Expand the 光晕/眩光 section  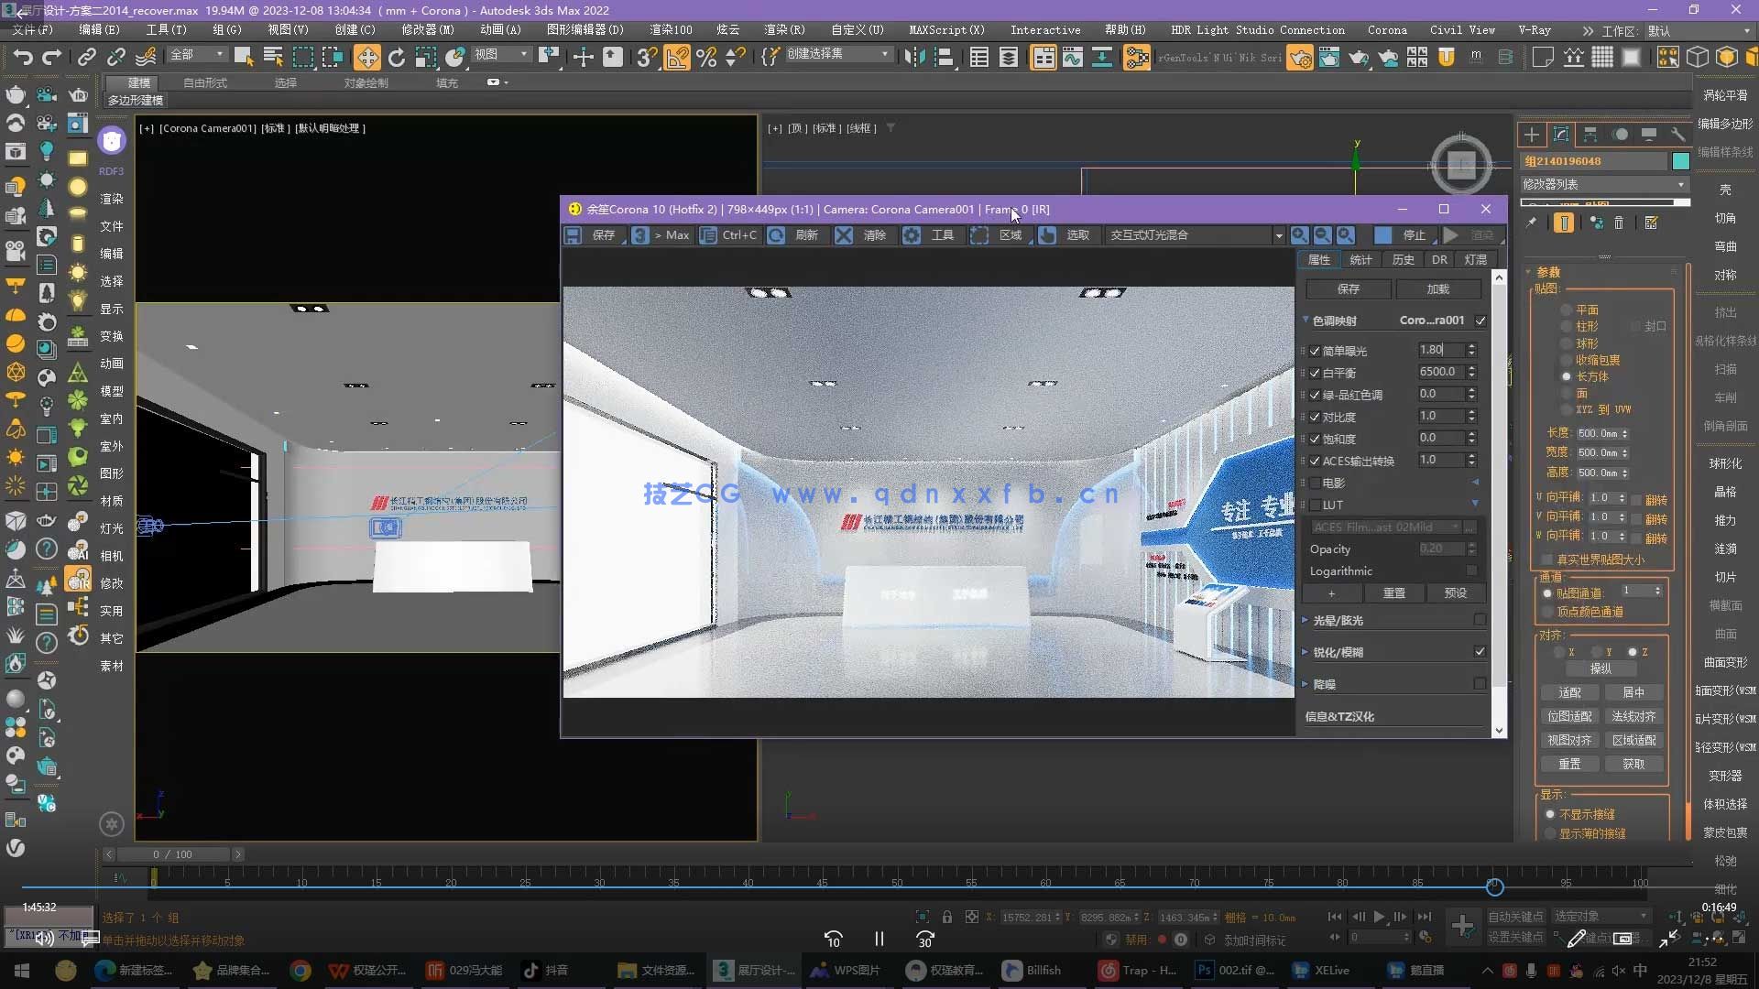tap(1338, 620)
